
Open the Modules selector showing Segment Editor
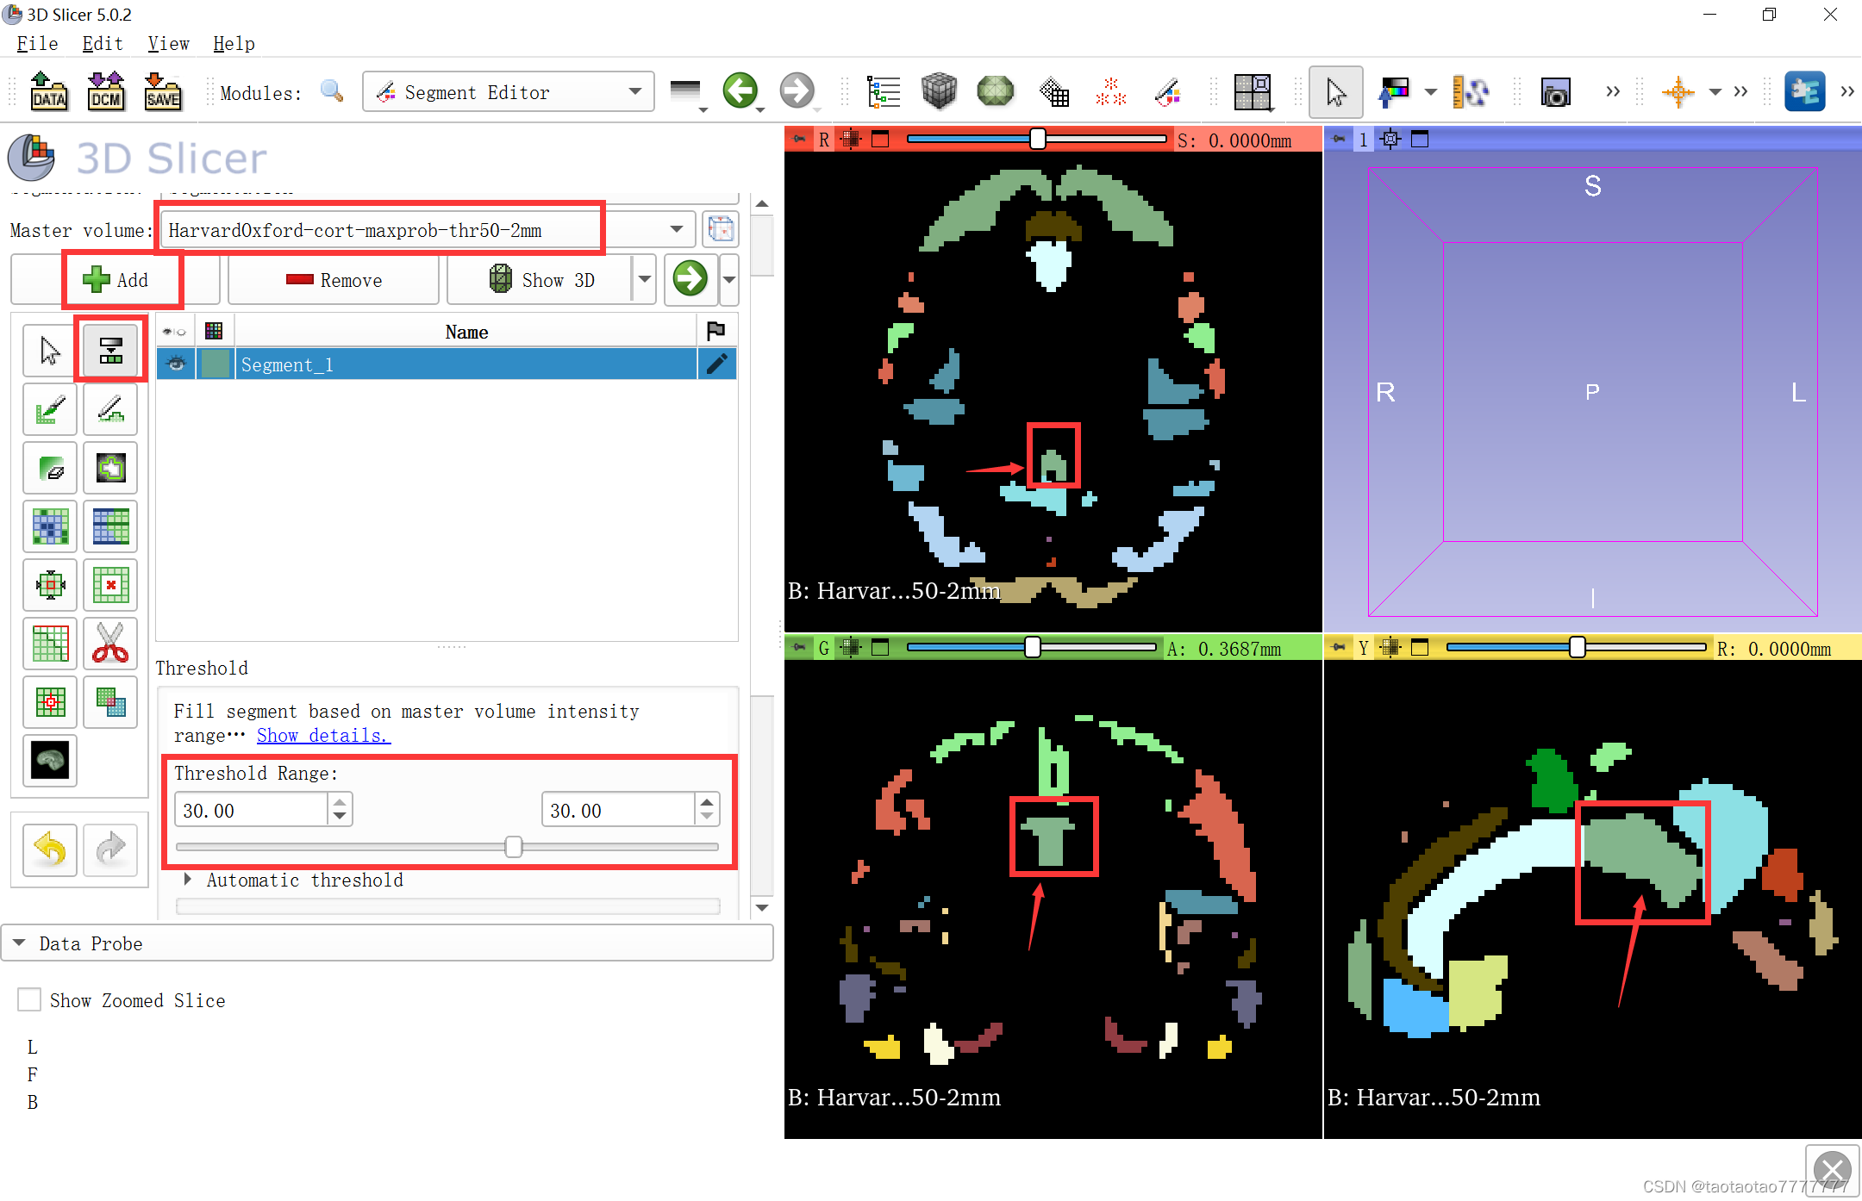click(507, 91)
